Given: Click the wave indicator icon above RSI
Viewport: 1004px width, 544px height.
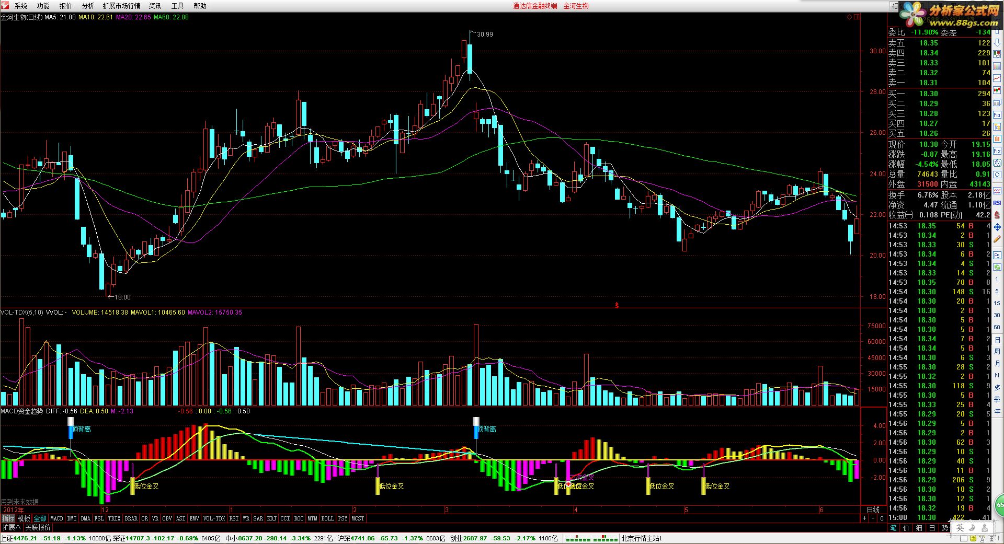Looking at the screenshot, I should 997,191.
